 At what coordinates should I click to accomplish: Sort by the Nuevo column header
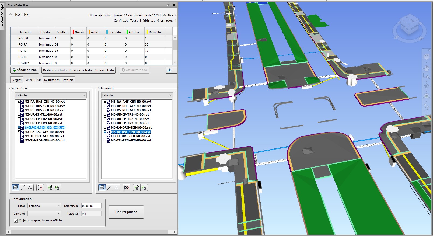coord(78,32)
